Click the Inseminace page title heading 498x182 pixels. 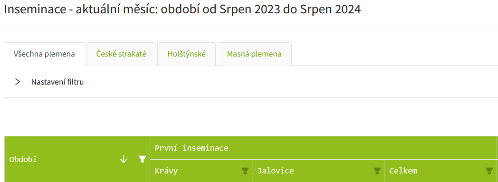click(x=182, y=9)
